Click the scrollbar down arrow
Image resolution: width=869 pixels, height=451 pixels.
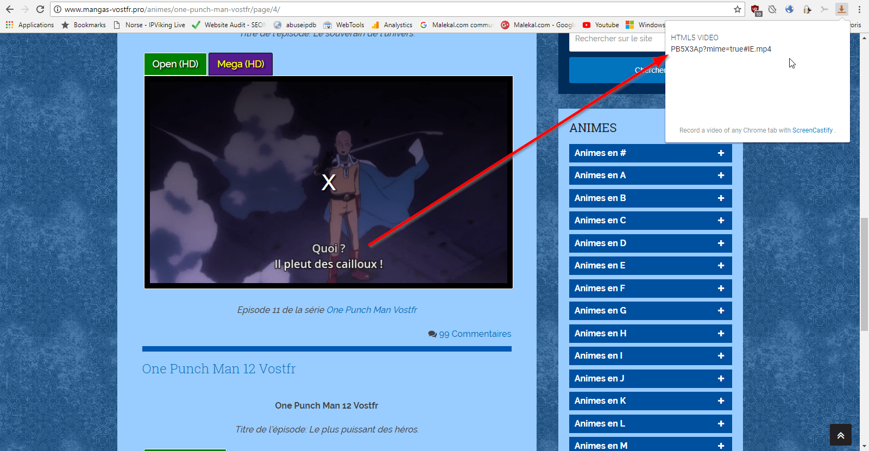864,447
